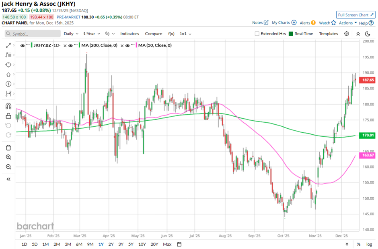
Task: Collapse the drawing tools sidebar
Action: tap(8, 179)
